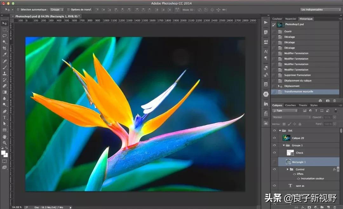Viewport: 343px width, 209px height.
Task: Click the Check layer thumbnail
Action: pos(290,153)
